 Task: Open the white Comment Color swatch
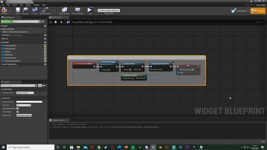pyautogui.click(x=29, y=102)
